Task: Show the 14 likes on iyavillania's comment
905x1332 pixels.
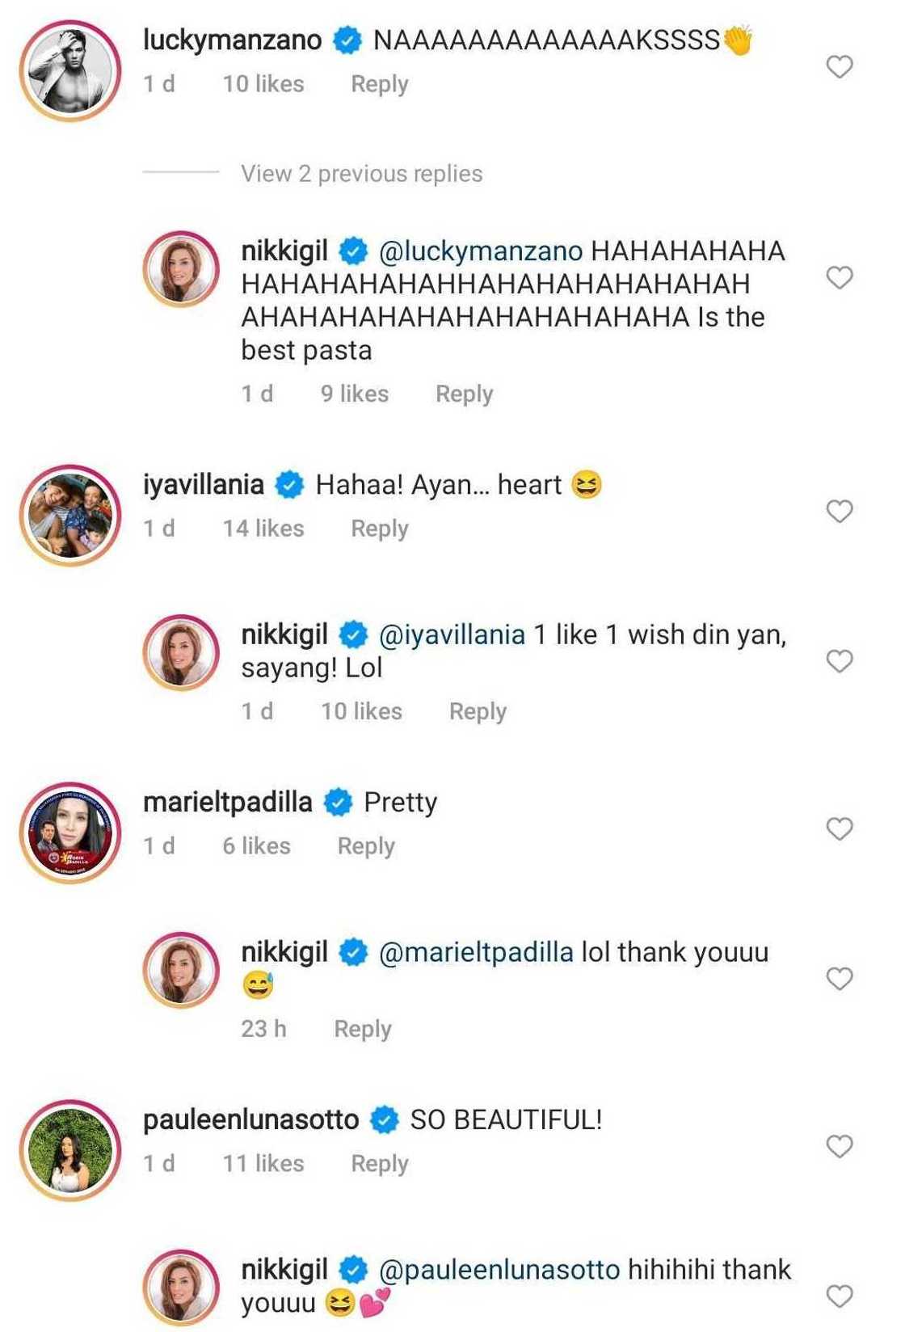Action: point(263,529)
